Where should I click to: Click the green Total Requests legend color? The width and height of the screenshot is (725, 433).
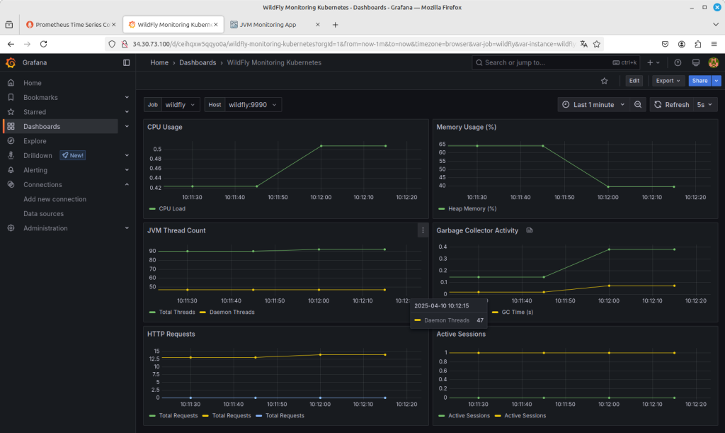point(152,415)
